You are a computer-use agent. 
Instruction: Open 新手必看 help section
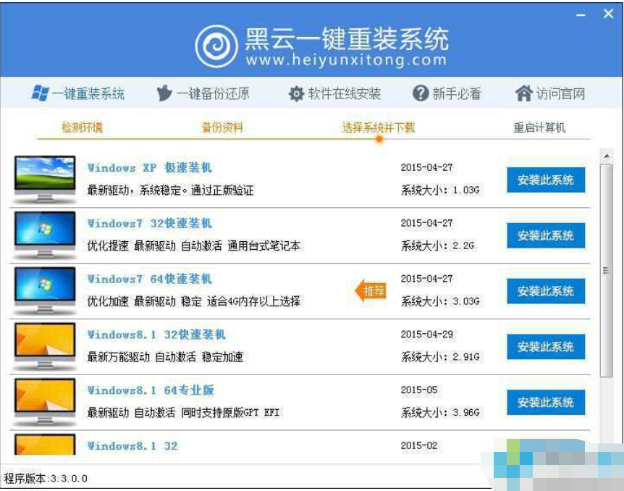(447, 93)
